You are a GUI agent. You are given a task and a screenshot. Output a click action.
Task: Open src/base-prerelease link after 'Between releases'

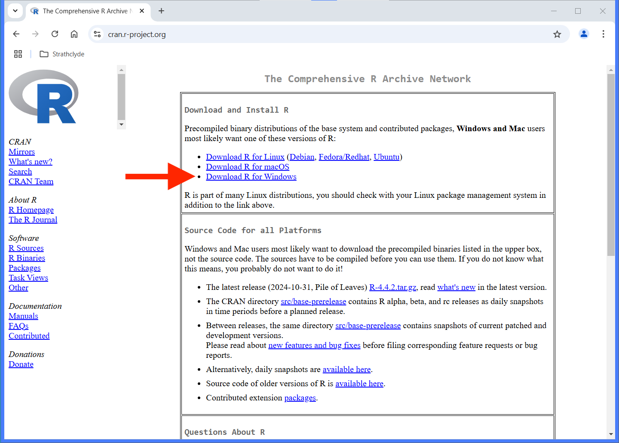(x=368, y=326)
